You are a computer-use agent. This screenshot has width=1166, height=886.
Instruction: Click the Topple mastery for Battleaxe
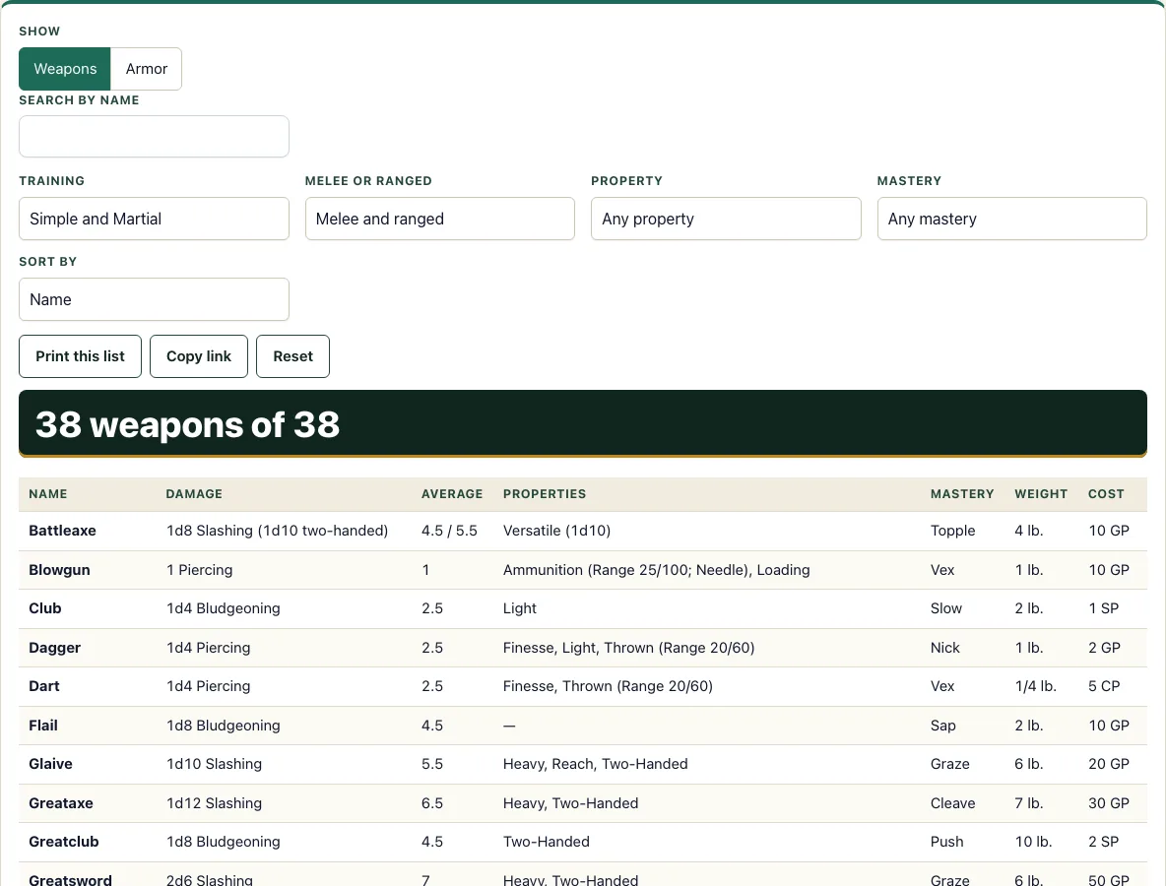952,531
